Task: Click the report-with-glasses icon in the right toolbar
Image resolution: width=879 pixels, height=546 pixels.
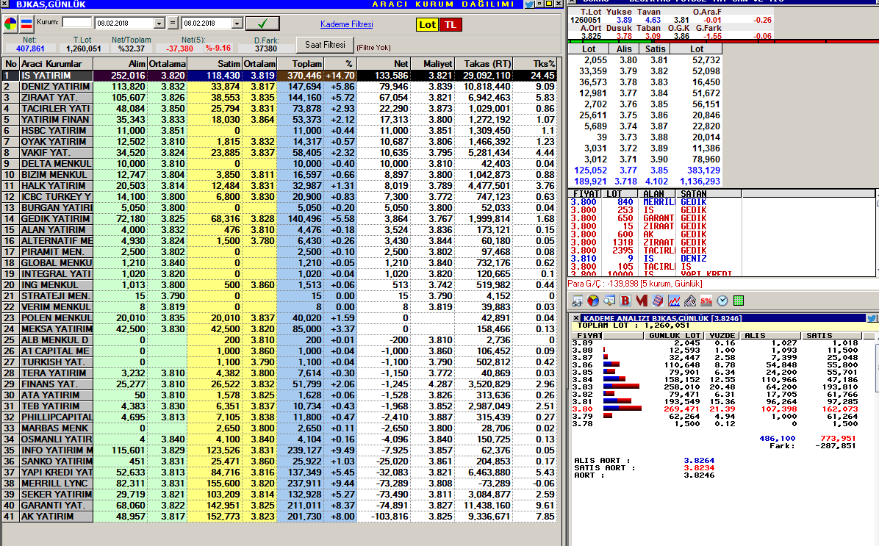Action: point(577,301)
